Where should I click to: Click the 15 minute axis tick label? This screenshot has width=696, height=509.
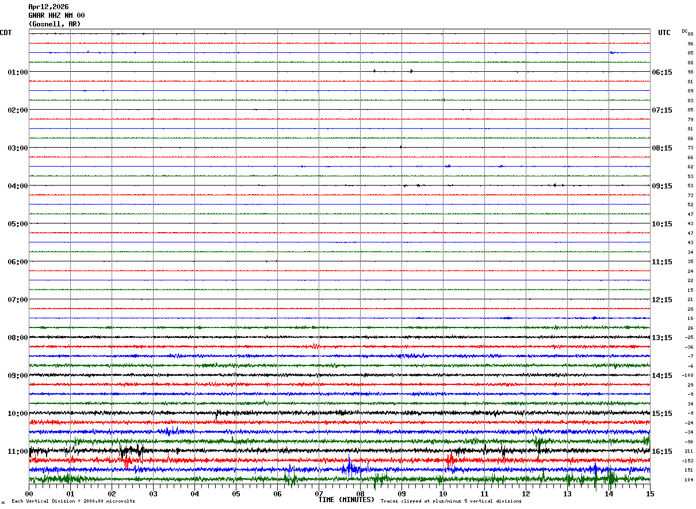click(650, 493)
